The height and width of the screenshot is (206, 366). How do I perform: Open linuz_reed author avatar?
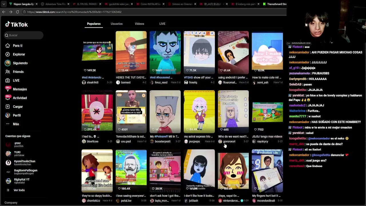[x=152, y=82]
